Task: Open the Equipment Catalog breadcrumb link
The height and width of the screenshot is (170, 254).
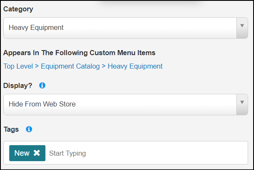Action: (x=70, y=66)
